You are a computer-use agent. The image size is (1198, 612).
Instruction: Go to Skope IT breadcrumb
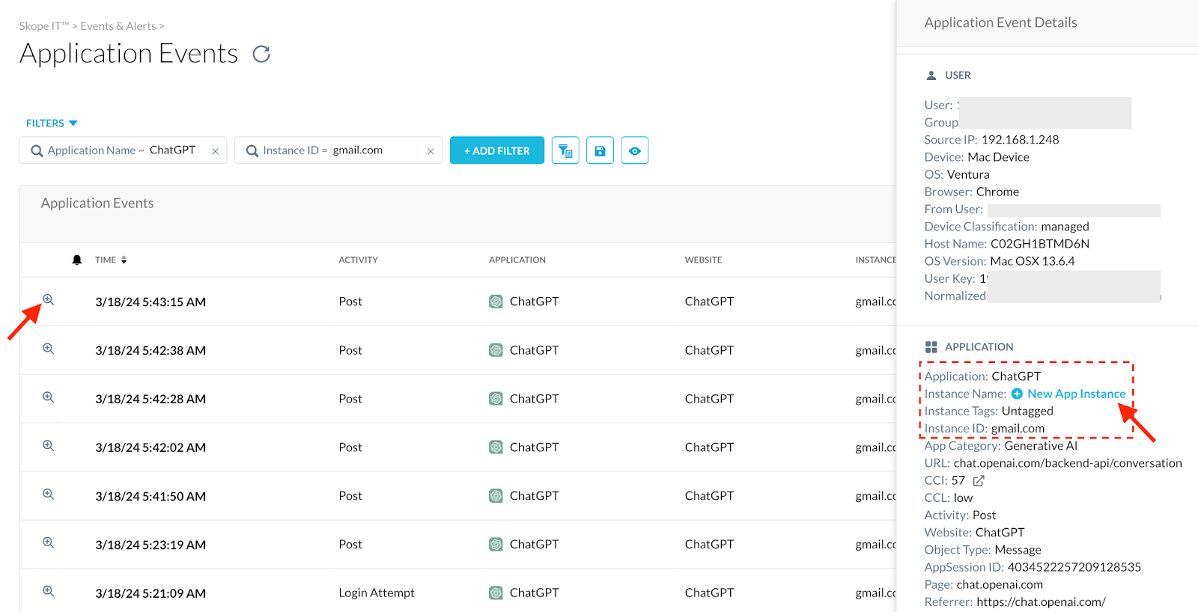(x=43, y=26)
